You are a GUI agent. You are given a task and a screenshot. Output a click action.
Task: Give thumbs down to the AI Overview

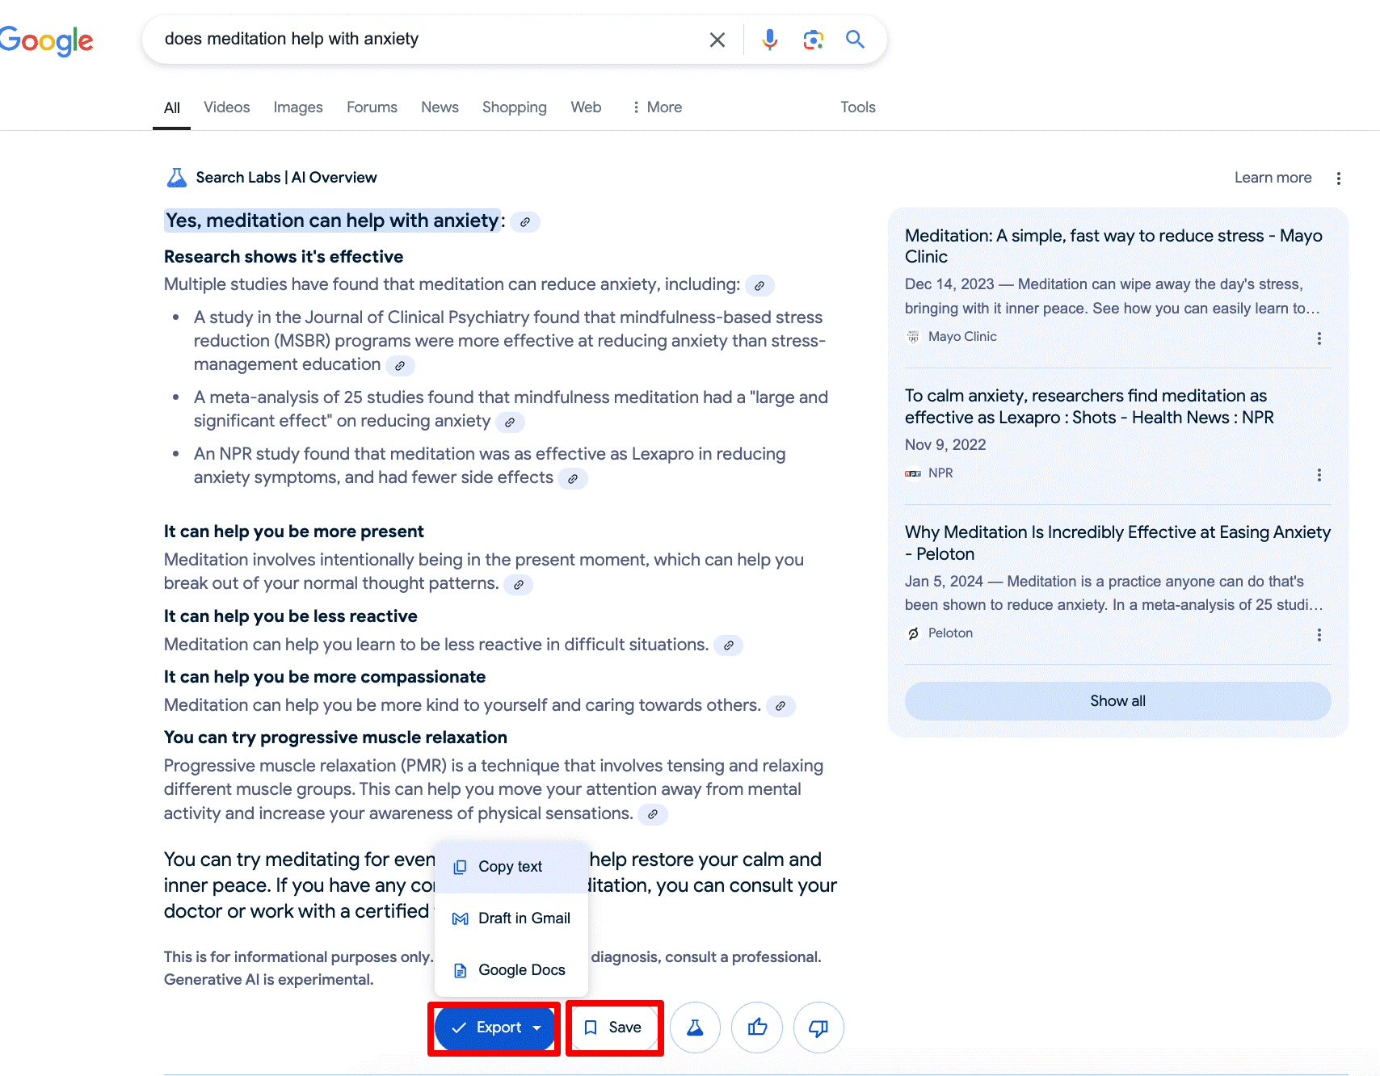pos(818,1028)
